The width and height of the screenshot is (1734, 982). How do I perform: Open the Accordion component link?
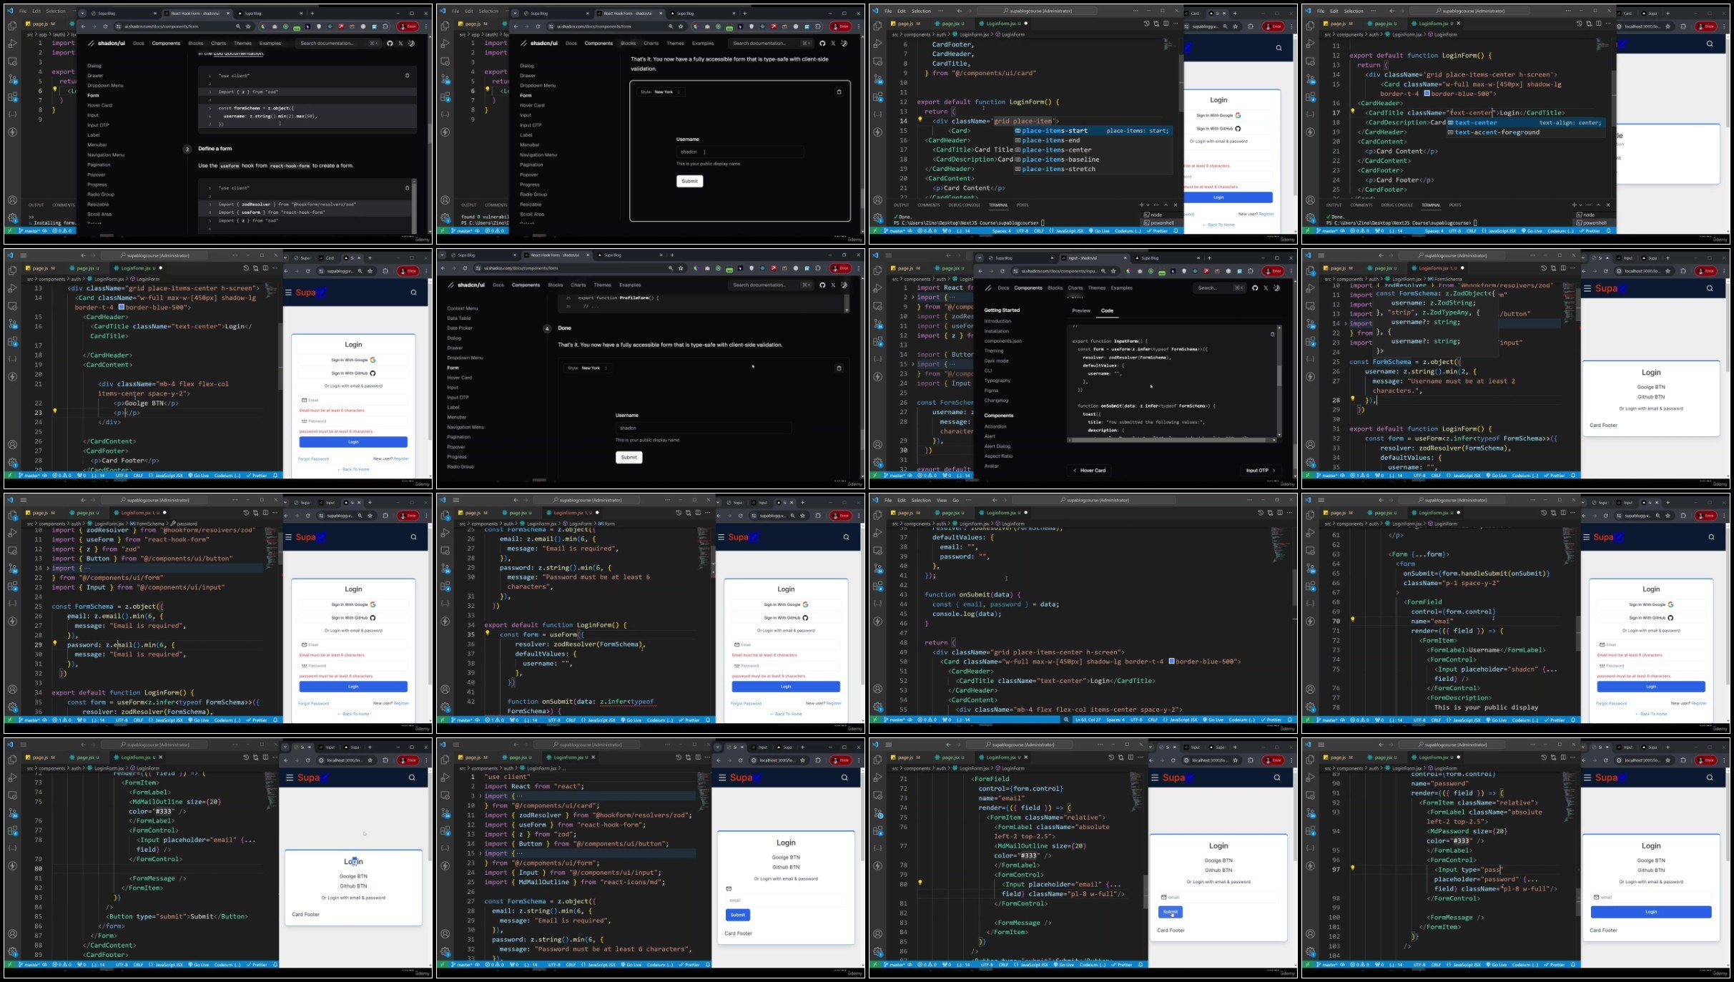[x=995, y=426]
